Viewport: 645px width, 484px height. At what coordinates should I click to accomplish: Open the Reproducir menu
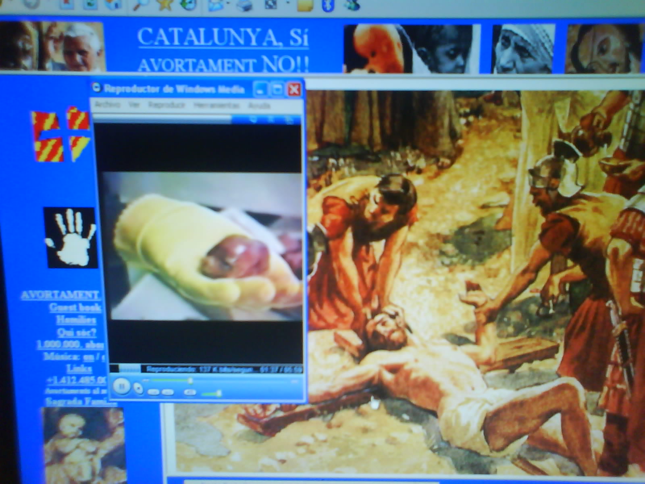click(x=166, y=105)
